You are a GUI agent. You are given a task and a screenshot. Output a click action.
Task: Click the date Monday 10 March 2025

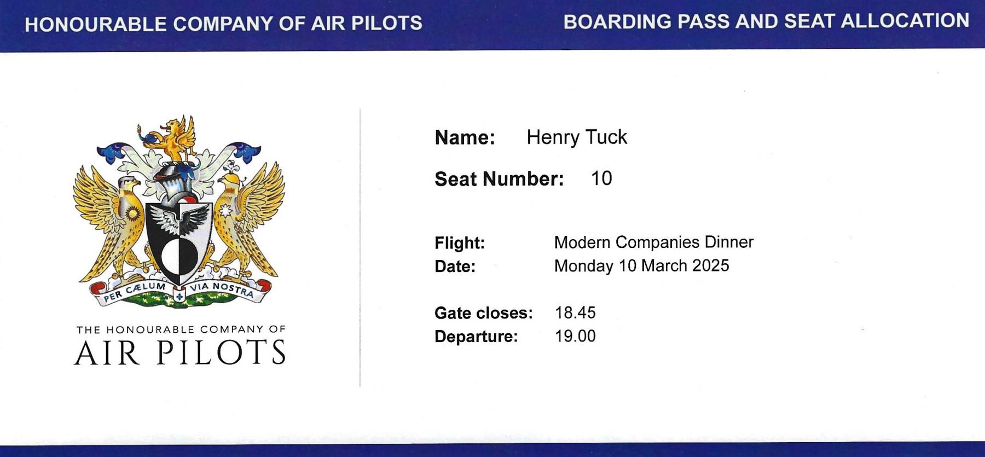[641, 266]
